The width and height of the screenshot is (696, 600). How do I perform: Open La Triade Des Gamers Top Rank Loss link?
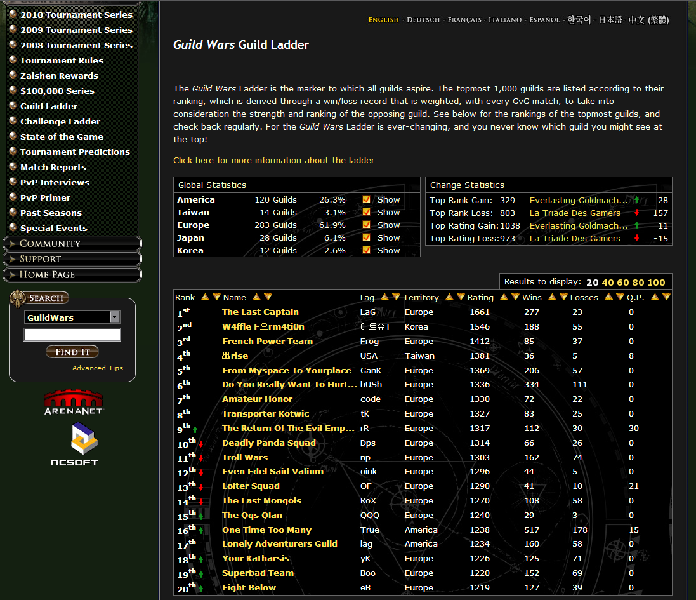tap(575, 213)
